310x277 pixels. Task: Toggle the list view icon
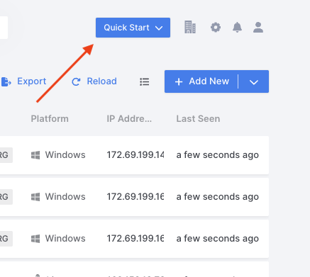(x=144, y=81)
